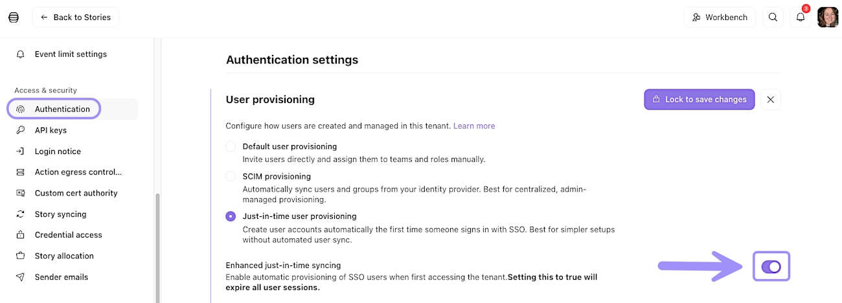Click the Story syncing refresh icon
This screenshot has height=303, width=842.
click(x=21, y=214)
